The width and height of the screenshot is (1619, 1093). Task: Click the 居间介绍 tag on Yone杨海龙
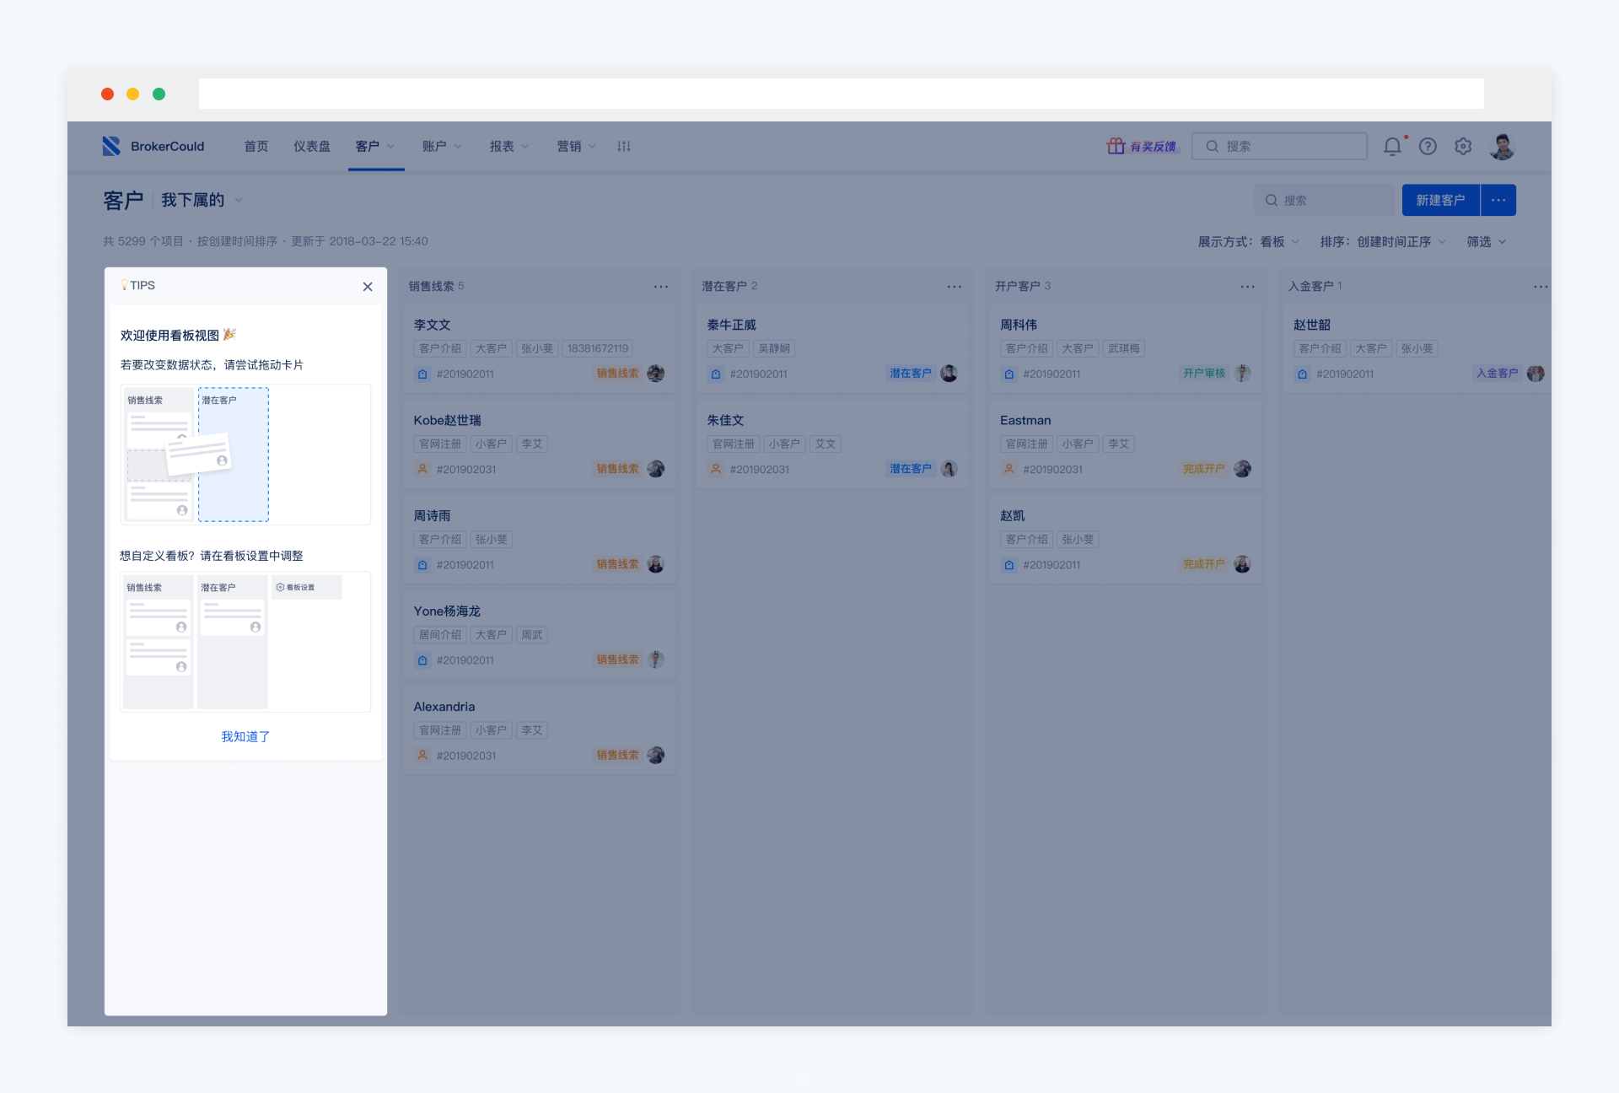tap(440, 634)
